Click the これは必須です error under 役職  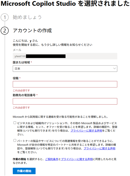click(x=21, y=91)
